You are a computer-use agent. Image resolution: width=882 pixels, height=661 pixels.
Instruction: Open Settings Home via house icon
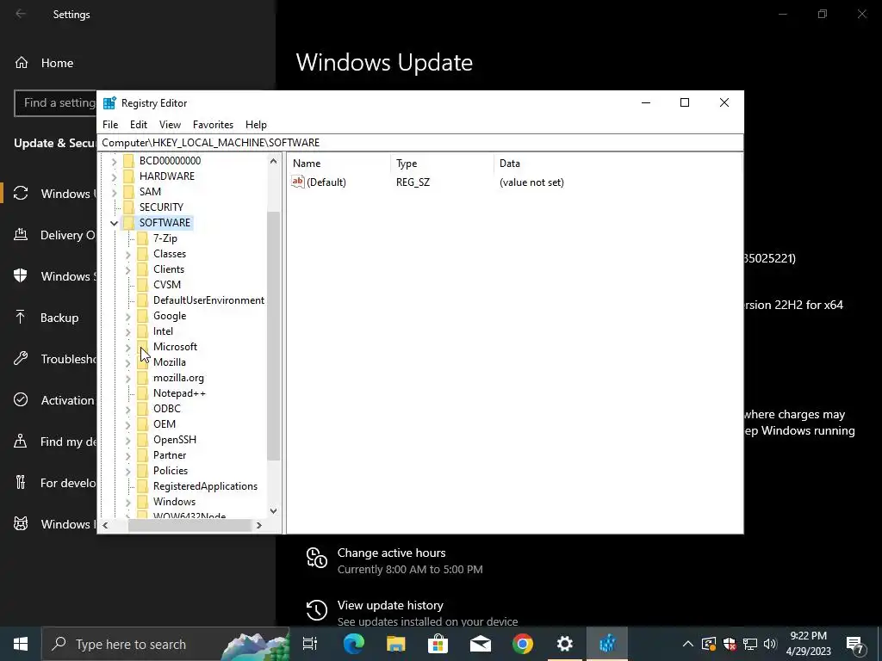[22, 62]
